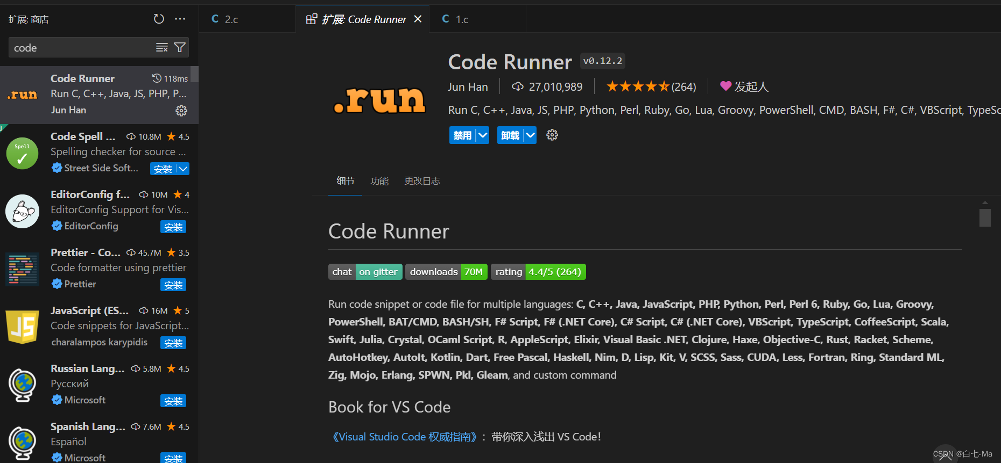Open the extension search filter
This screenshot has width=1001, height=463.
pos(180,48)
